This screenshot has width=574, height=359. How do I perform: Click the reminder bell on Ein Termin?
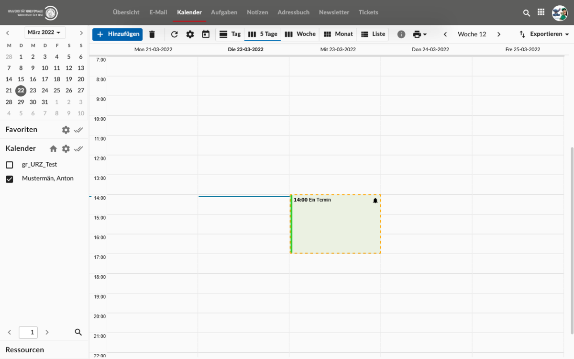[375, 201]
